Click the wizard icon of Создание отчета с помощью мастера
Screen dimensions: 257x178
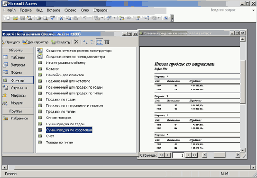click(x=40, y=57)
